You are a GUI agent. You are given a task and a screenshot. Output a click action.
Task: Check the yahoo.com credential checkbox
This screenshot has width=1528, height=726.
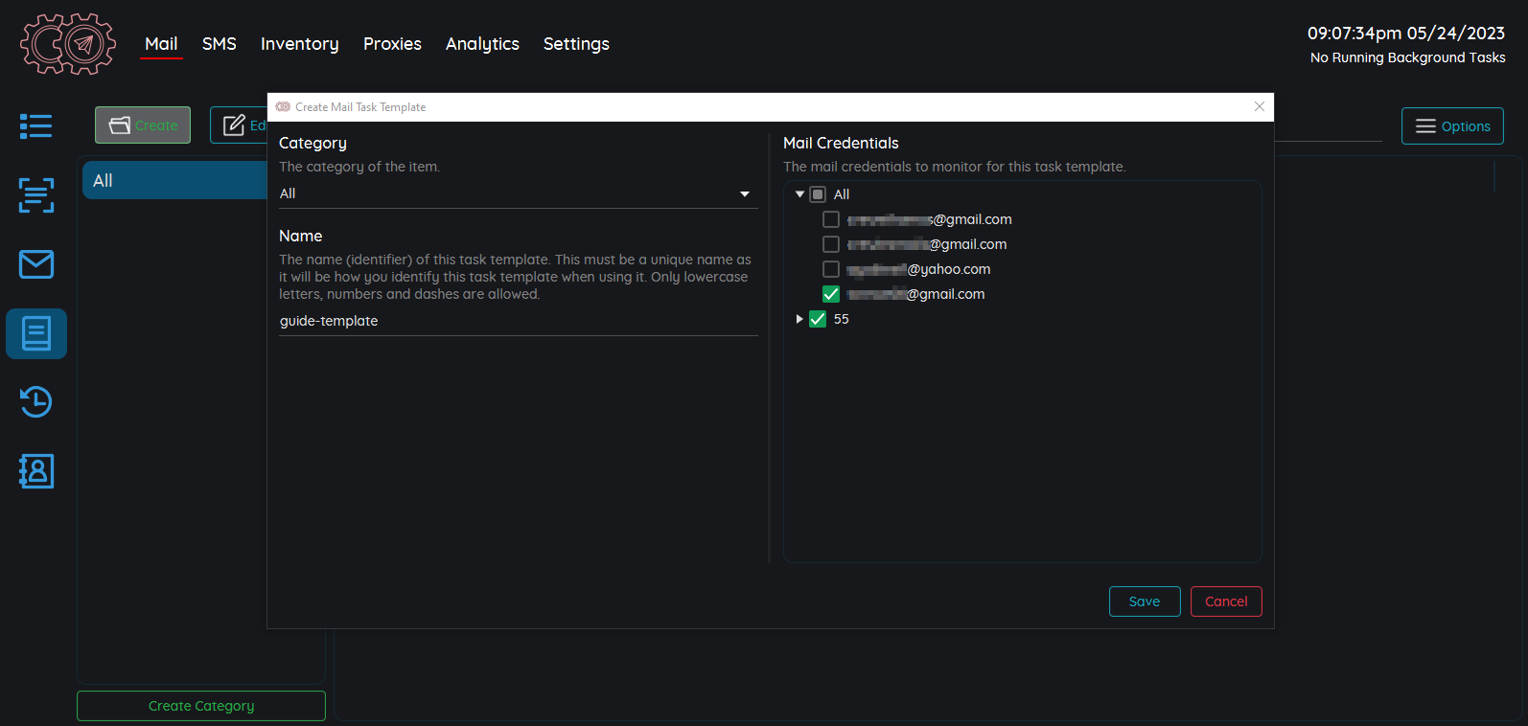point(831,269)
